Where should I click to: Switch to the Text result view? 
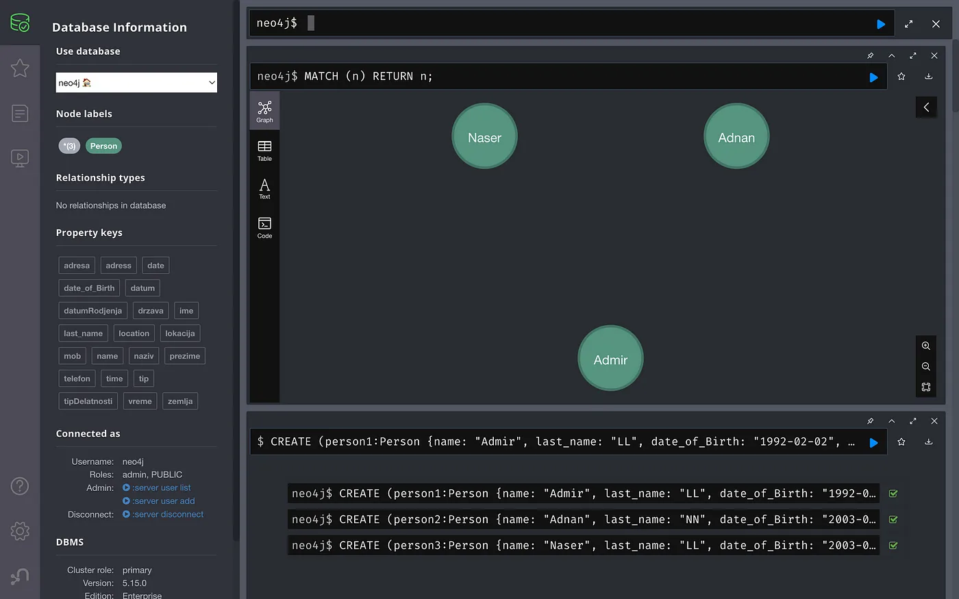coord(264,188)
